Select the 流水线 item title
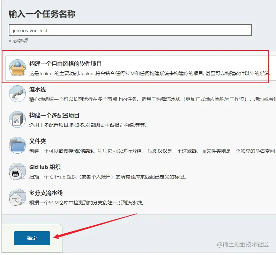The height and width of the screenshot is (255, 276). pyautogui.click(x=37, y=89)
